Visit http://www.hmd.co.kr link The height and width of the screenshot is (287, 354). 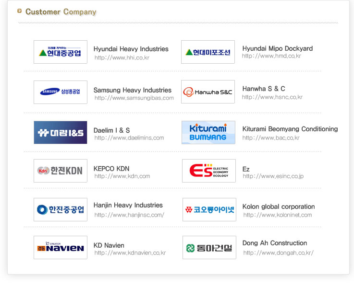point(271,56)
